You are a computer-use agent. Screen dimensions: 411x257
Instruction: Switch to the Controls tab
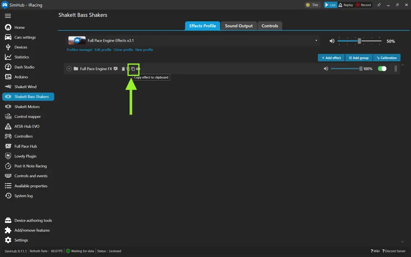pos(270,26)
